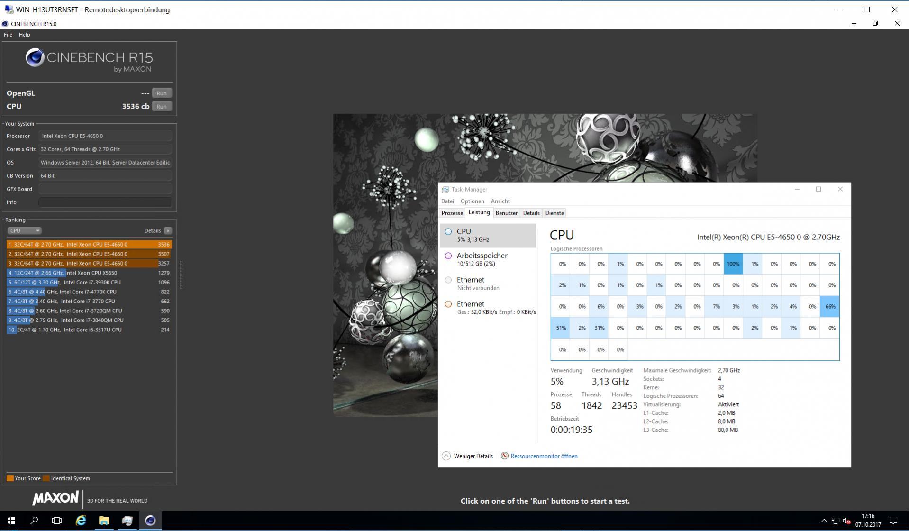Open the File menu in Cinebench
This screenshot has height=531, width=909.
pyautogui.click(x=8, y=35)
